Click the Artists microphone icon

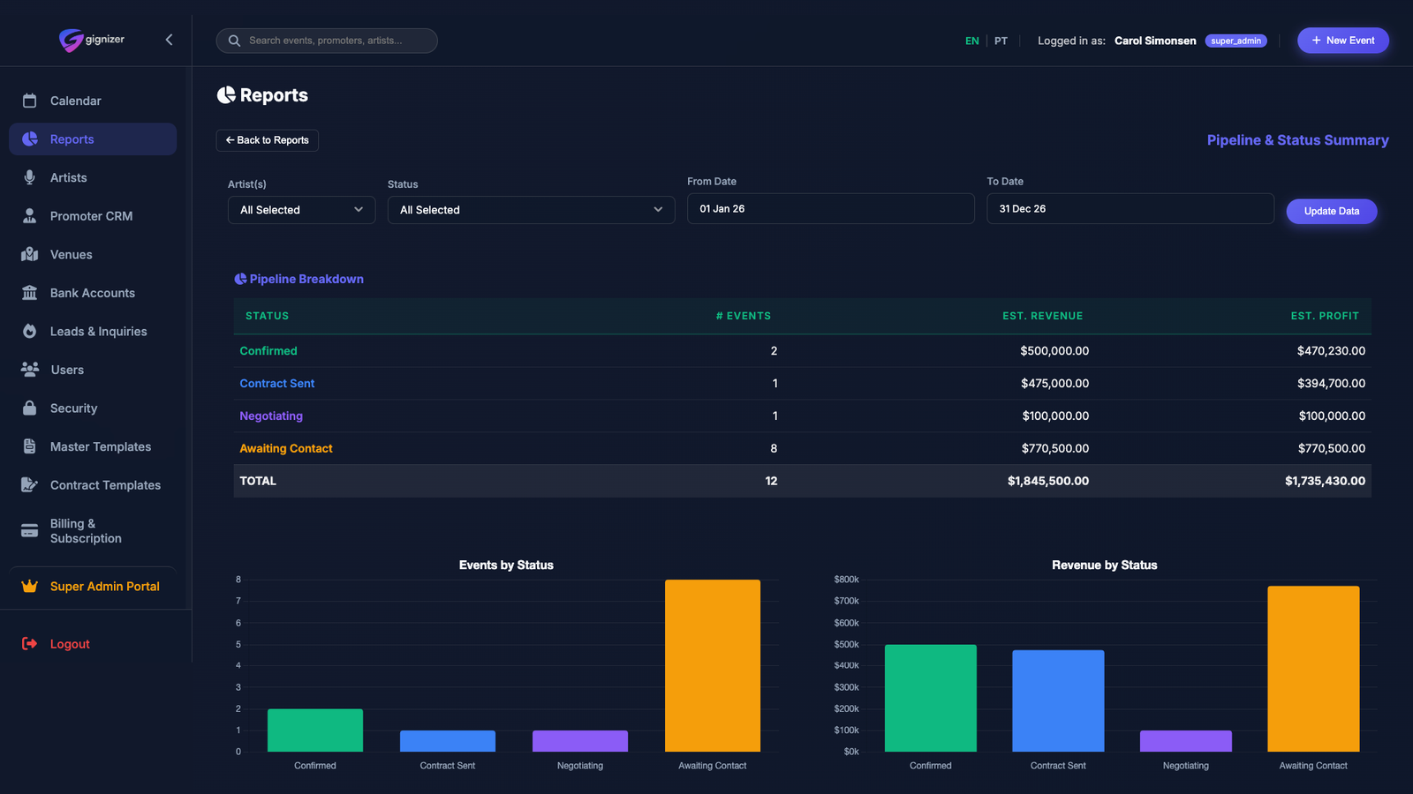pyautogui.click(x=29, y=177)
